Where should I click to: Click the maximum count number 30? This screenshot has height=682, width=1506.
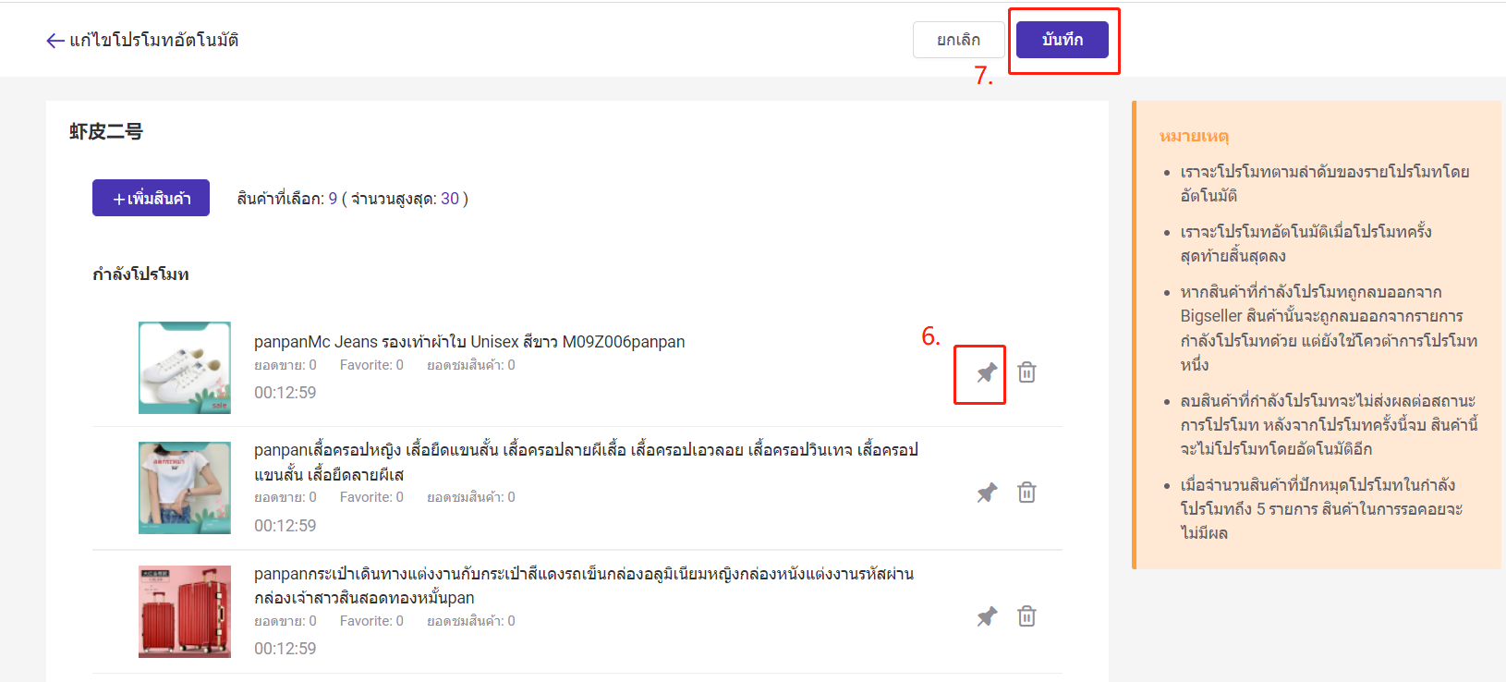pyautogui.click(x=450, y=199)
